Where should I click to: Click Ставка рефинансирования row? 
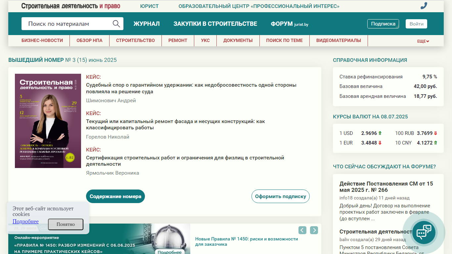pyautogui.click(x=388, y=77)
